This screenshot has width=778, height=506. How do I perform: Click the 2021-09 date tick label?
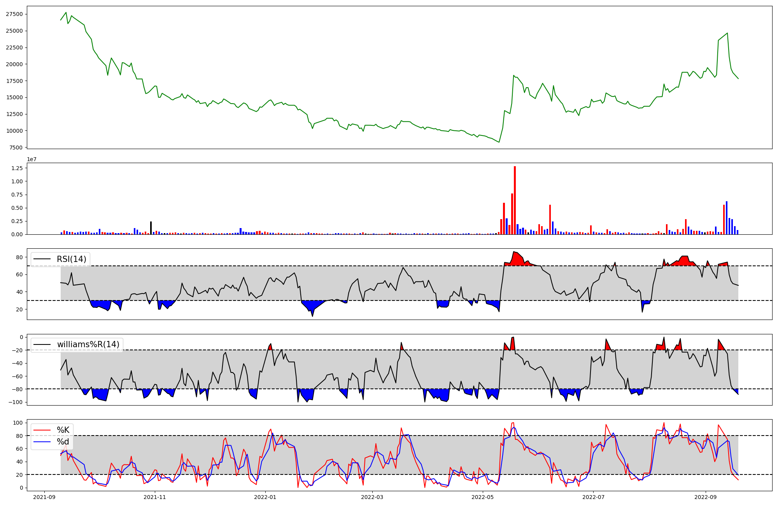click(x=44, y=497)
